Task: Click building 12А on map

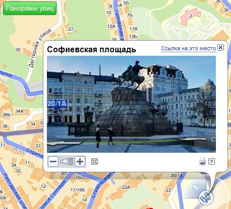Action: point(111,26)
